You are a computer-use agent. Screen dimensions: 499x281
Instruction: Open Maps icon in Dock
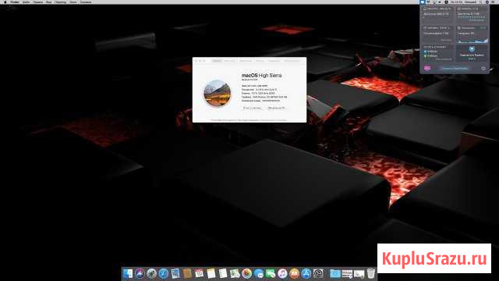[235, 274]
